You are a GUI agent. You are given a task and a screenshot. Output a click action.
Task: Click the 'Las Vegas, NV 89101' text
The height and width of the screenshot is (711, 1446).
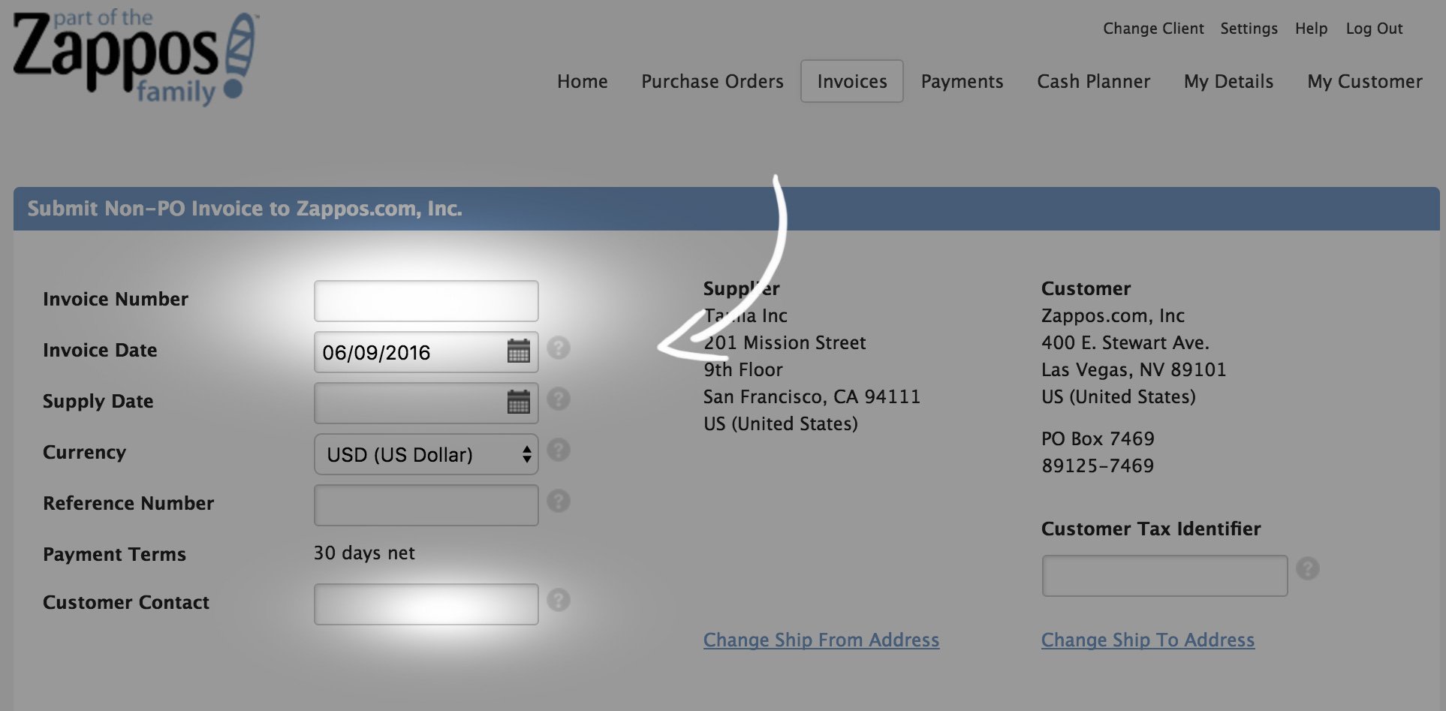point(1134,369)
